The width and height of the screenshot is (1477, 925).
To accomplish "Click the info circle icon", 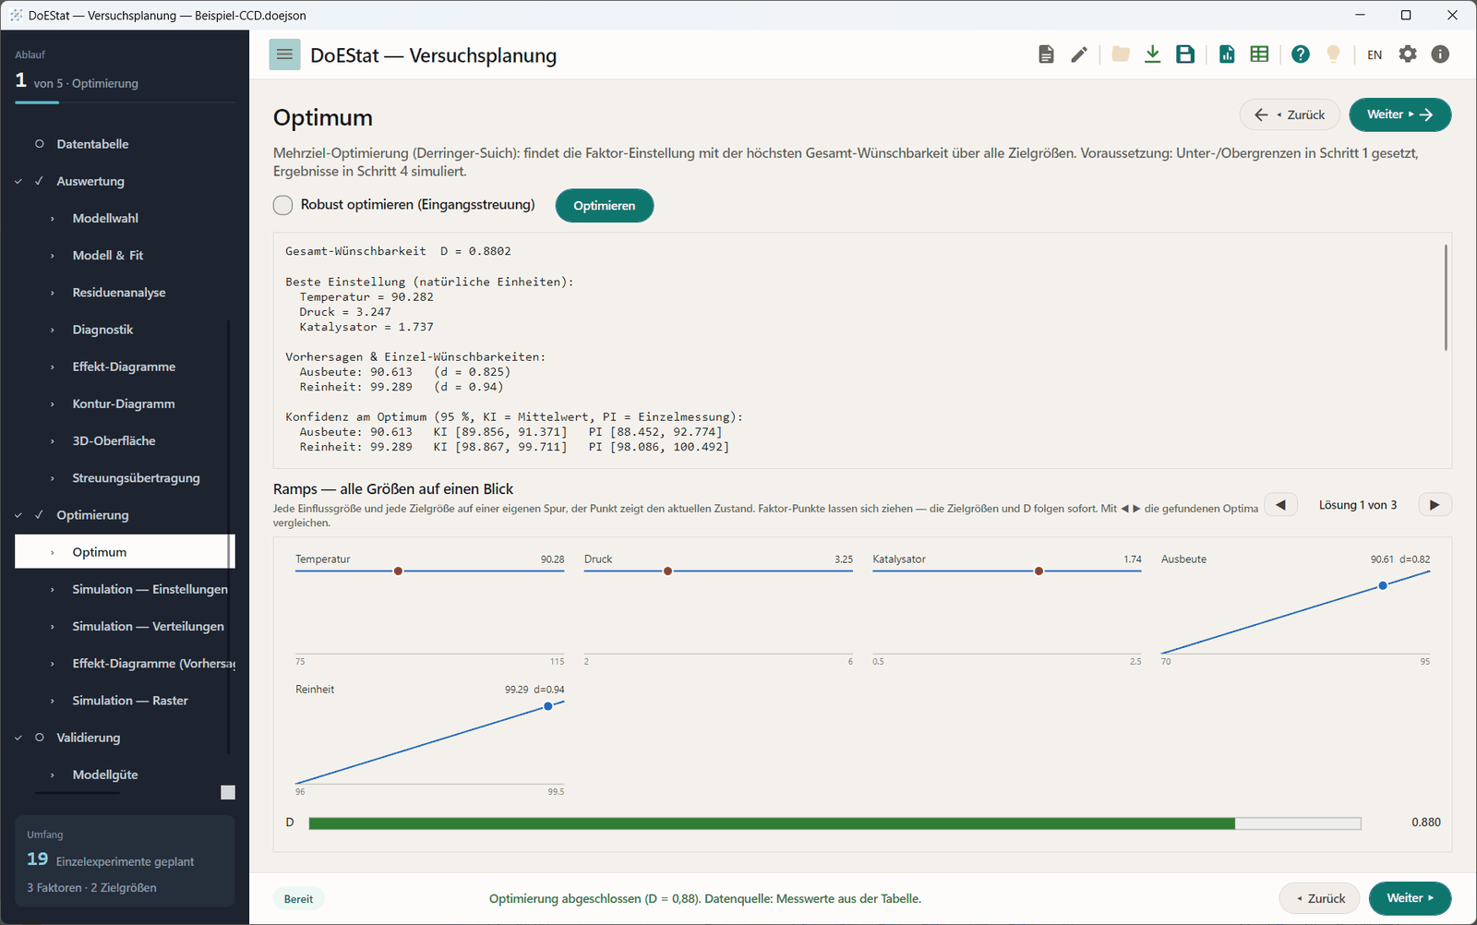I will click(x=1440, y=54).
